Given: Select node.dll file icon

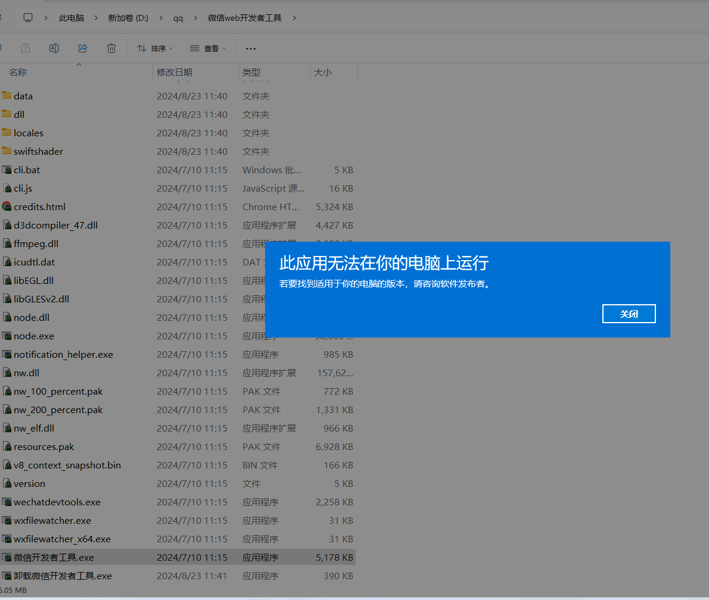Looking at the screenshot, I should (7, 318).
